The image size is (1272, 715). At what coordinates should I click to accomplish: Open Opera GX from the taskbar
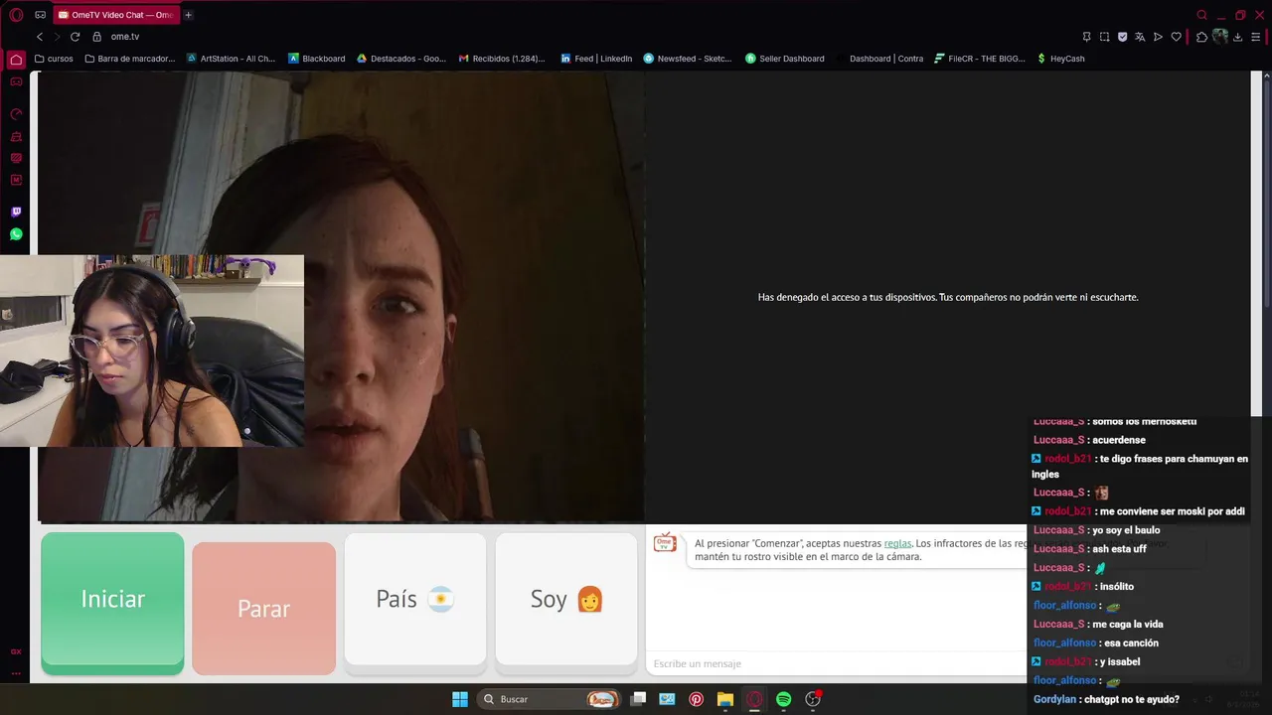(x=754, y=699)
